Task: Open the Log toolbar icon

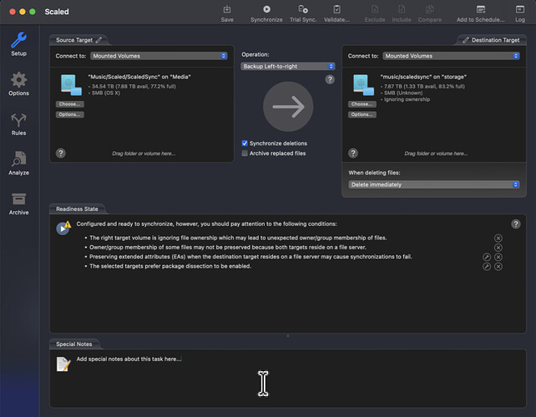Action: (520, 9)
